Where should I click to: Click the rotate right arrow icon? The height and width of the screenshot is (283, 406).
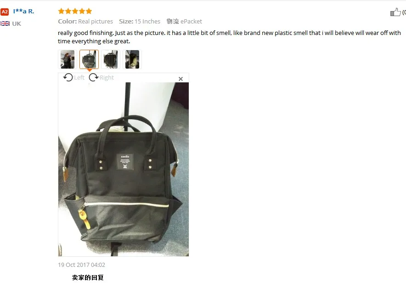coord(94,77)
